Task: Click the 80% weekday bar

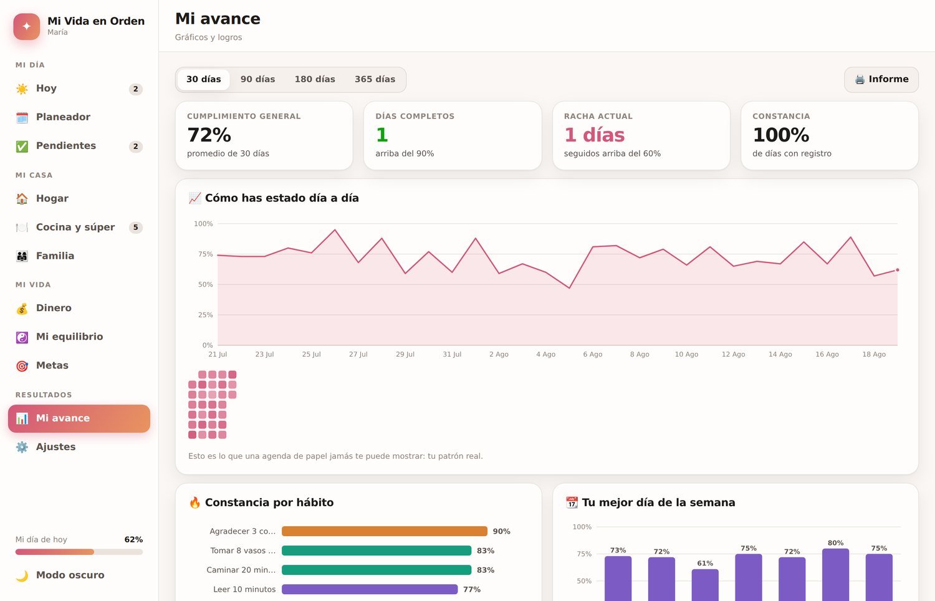Action: (835, 575)
